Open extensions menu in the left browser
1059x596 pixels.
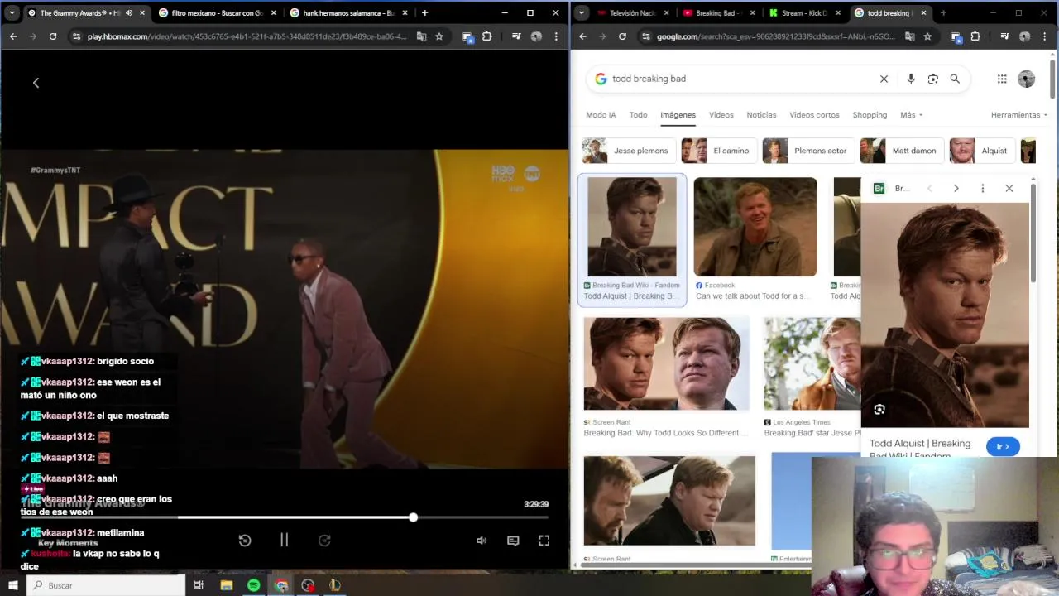(486, 36)
